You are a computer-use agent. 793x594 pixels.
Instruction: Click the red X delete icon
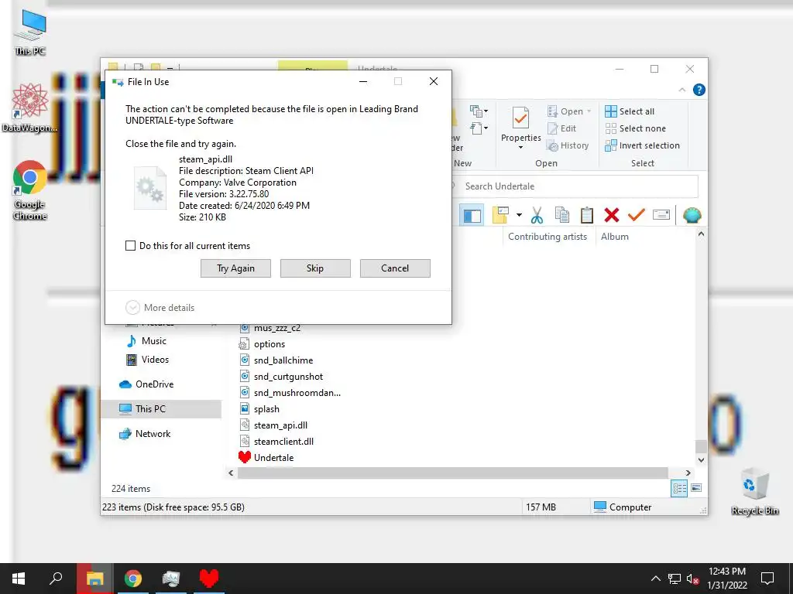(x=612, y=215)
